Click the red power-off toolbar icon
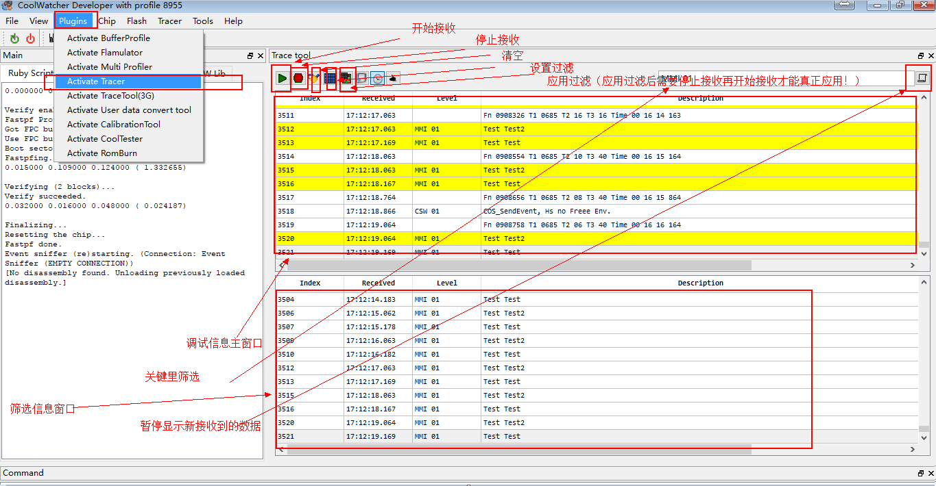 point(30,39)
